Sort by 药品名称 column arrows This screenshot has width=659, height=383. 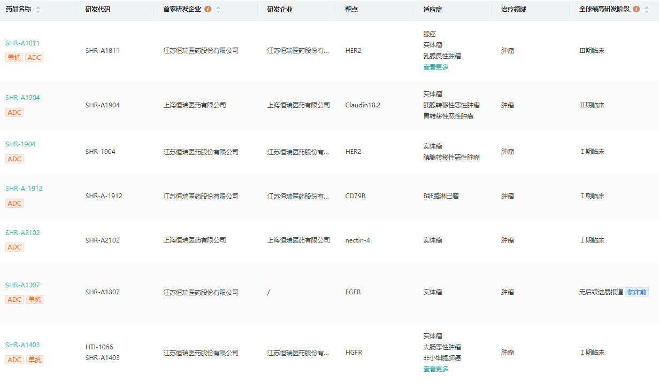[37, 10]
